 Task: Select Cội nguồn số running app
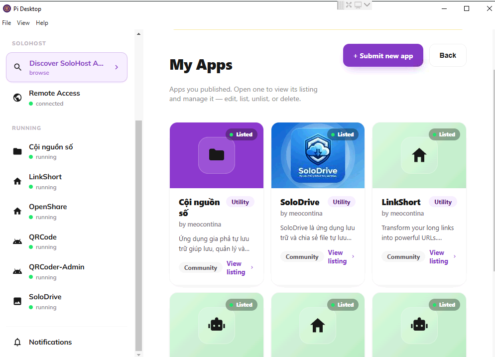[67, 151]
